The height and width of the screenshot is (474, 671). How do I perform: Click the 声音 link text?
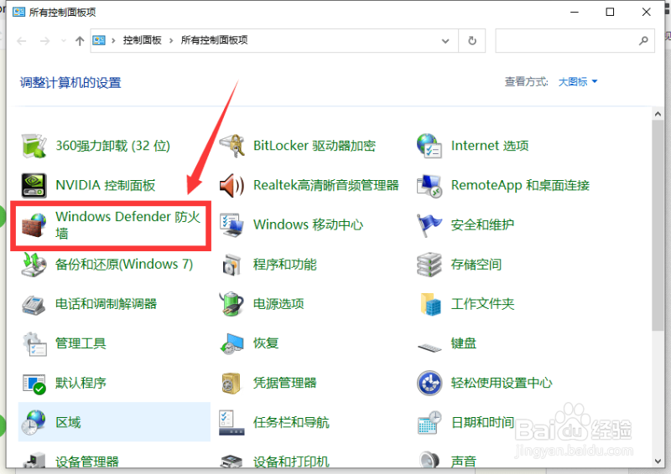[x=464, y=461]
